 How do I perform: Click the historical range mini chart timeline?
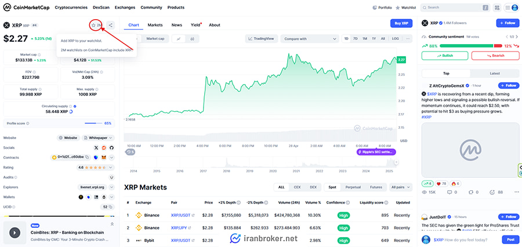(x=261, y=162)
